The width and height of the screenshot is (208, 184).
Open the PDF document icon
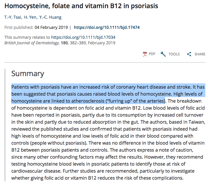145,54
